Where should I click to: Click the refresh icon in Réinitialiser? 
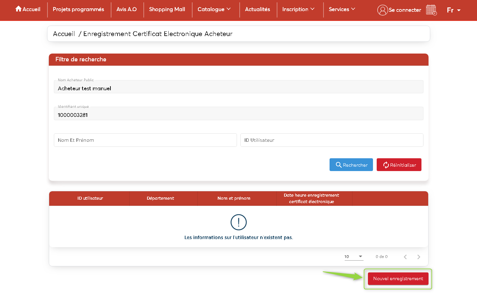tap(386, 165)
